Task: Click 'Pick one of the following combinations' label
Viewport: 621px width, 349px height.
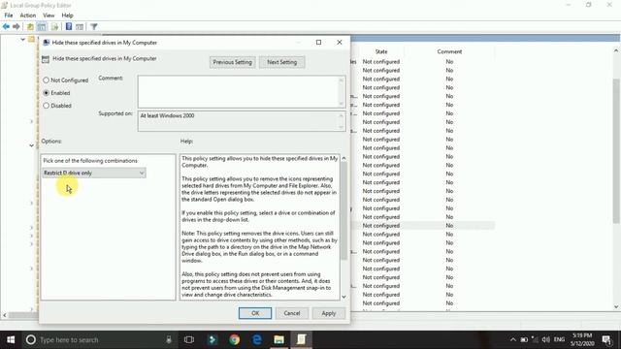Action: [90, 161]
